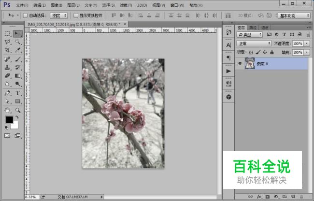
Task: Open the 滤镜(T) menu
Action: (x=126, y=5)
